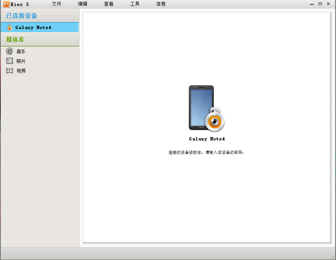The height and width of the screenshot is (260, 336).
Task: Select Galaxy Note4 device in the sidebar
Action: pos(33,27)
